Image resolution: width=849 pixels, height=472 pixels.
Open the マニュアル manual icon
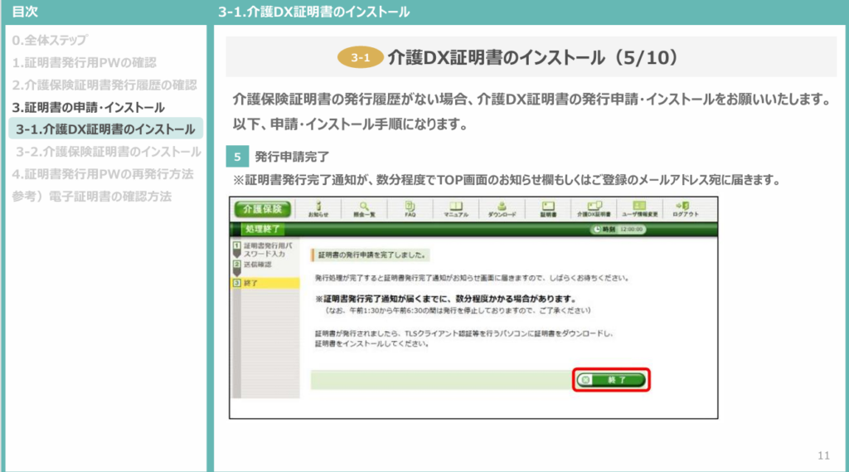coord(456,209)
